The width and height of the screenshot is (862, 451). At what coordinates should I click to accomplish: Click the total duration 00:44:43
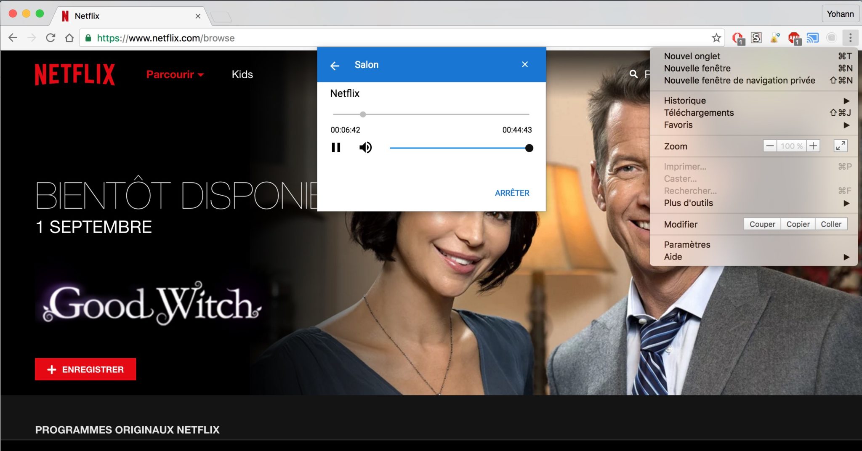(517, 130)
